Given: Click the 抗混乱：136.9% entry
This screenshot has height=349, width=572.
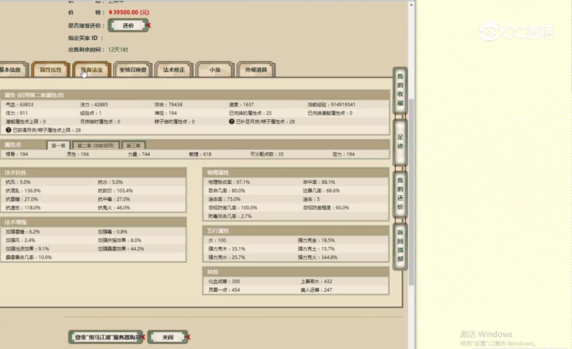Looking at the screenshot, I should point(23,190).
